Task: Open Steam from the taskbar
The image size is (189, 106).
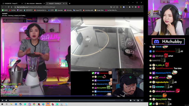Action: [20, 104]
